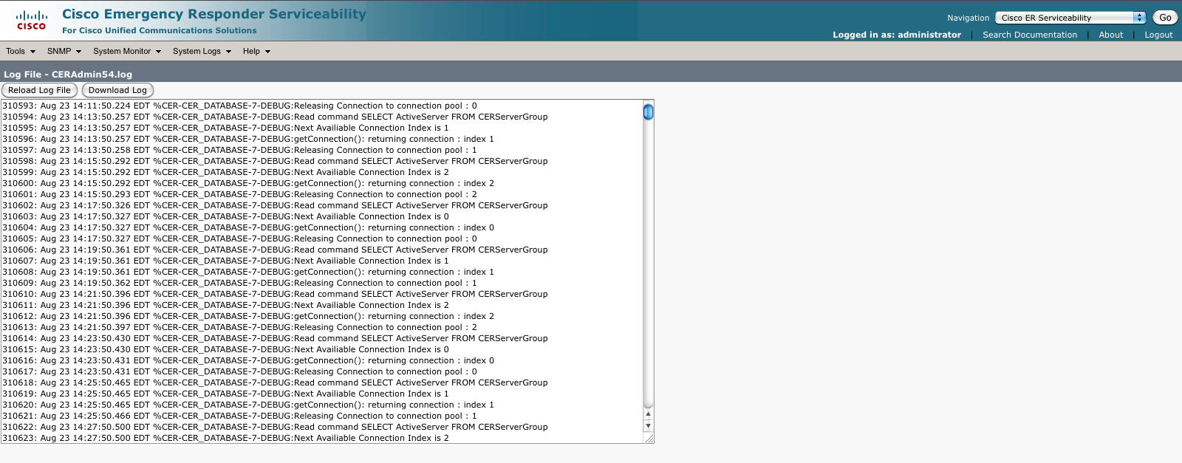
Task: Select log line 310614
Action: point(275,338)
